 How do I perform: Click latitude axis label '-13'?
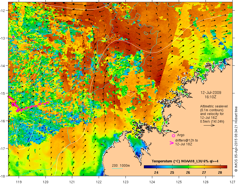coord(3,38)
